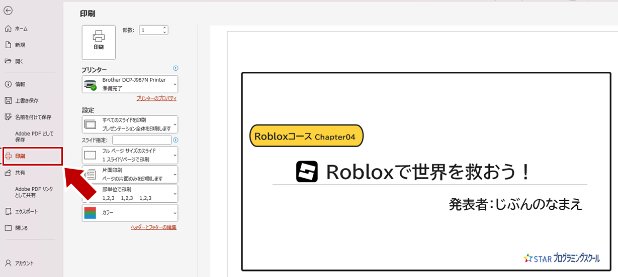Click the エクスポート icon
This screenshot has height=277, width=618.
[8, 211]
